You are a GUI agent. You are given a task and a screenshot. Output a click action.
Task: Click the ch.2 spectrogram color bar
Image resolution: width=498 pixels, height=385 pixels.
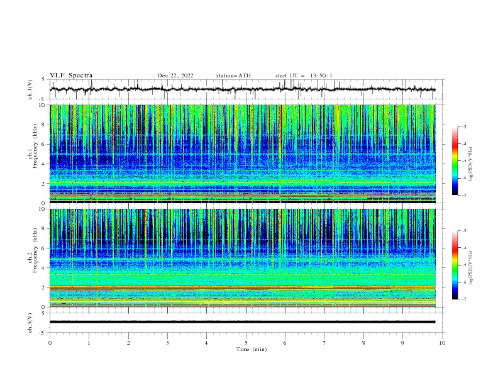pos(455,265)
